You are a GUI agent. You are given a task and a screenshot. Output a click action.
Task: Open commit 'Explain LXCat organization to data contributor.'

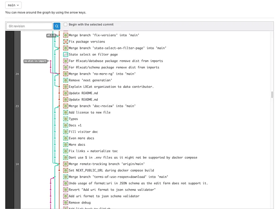coord(111,87)
